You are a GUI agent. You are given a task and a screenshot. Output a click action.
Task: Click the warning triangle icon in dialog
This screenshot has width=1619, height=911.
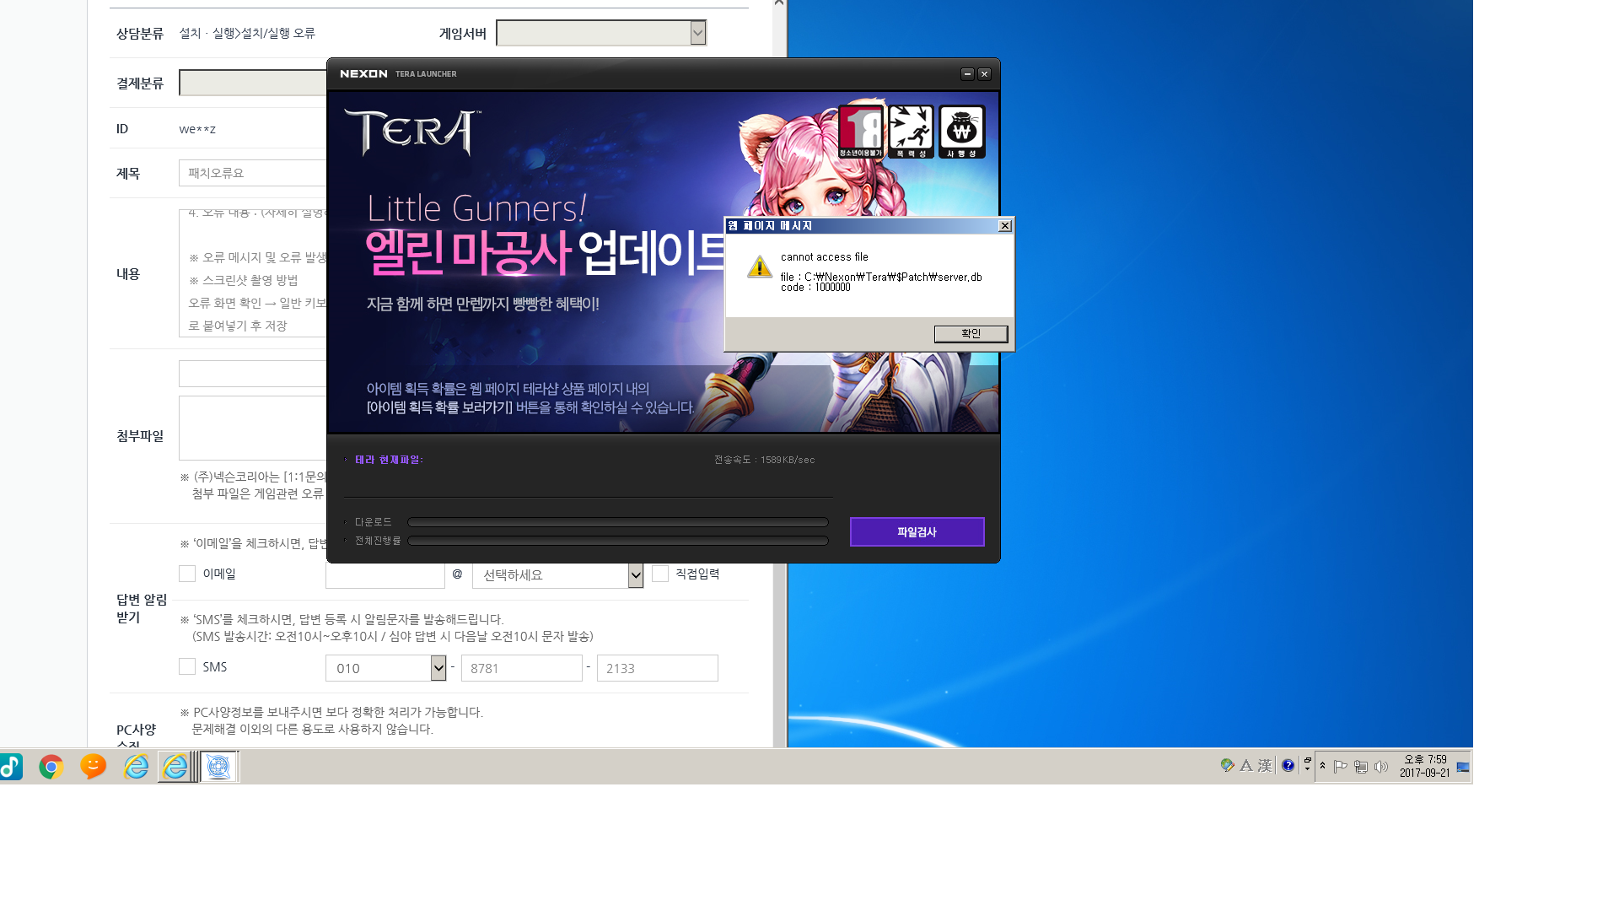(760, 267)
